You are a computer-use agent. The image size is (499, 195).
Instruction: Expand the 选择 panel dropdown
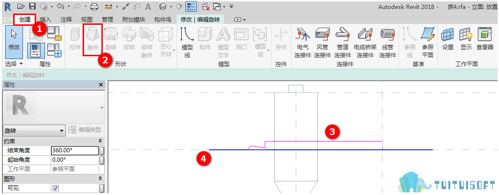pyautogui.click(x=14, y=64)
